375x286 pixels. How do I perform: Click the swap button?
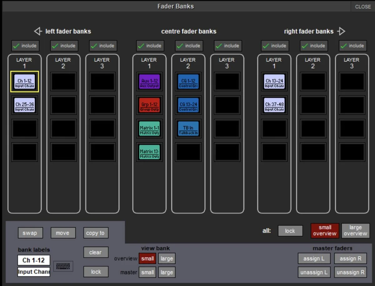click(30, 233)
